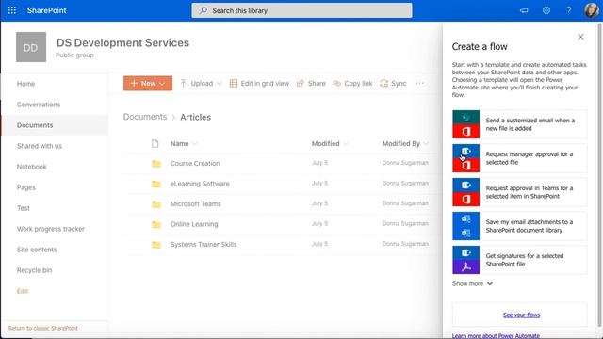Click Copy link in toolbar
Viewport: 603px width, 339px height.
(352, 84)
